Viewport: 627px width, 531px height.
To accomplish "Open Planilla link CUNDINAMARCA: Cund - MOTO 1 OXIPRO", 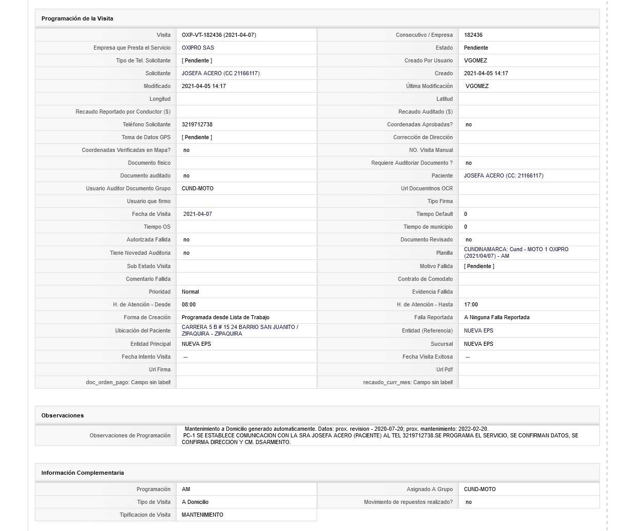I will point(516,253).
